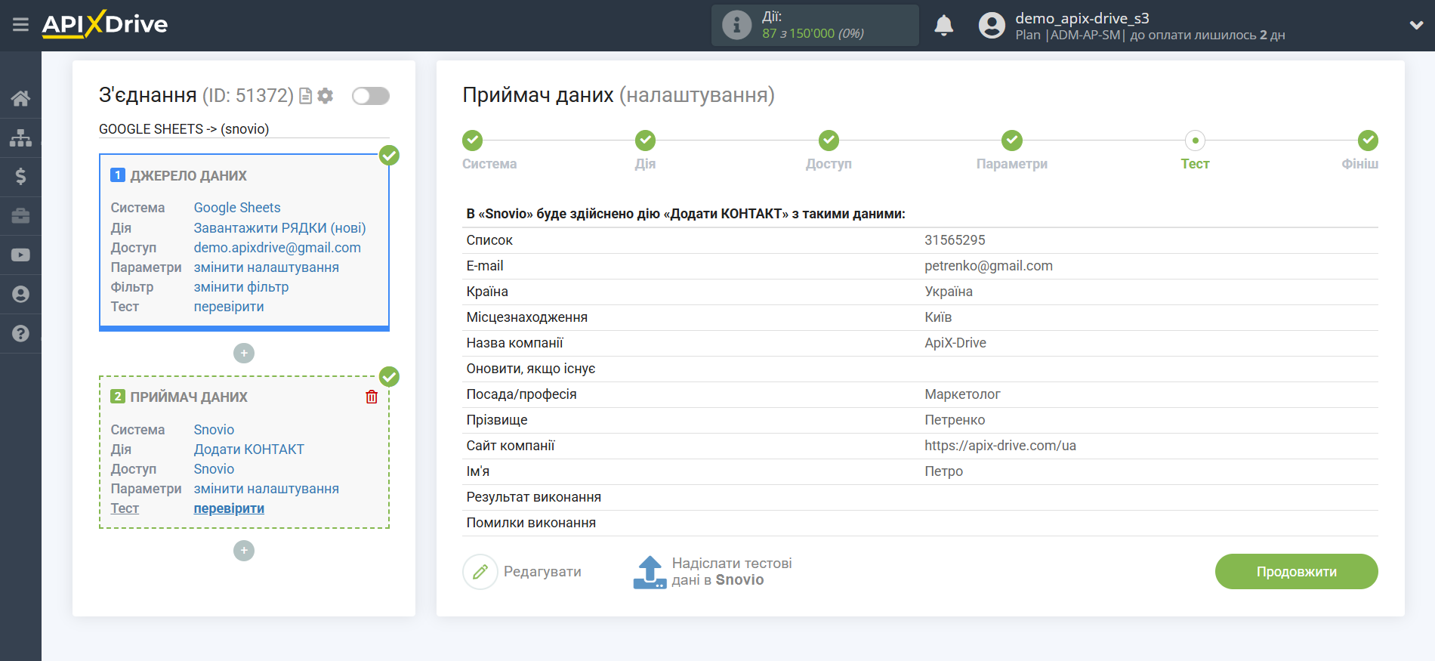Open billing dollar icon in sidebar
1435x661 pixels.
click(20, 177)
